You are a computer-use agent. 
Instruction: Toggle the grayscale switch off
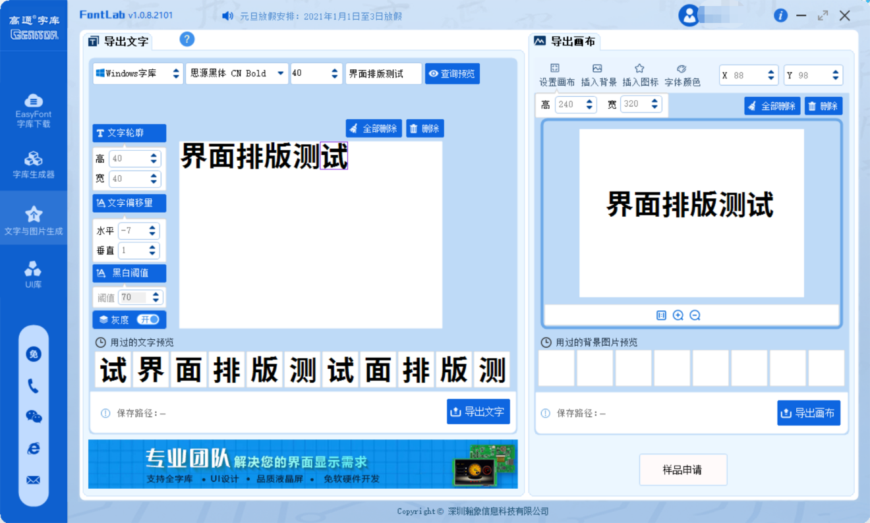[148, 319]
